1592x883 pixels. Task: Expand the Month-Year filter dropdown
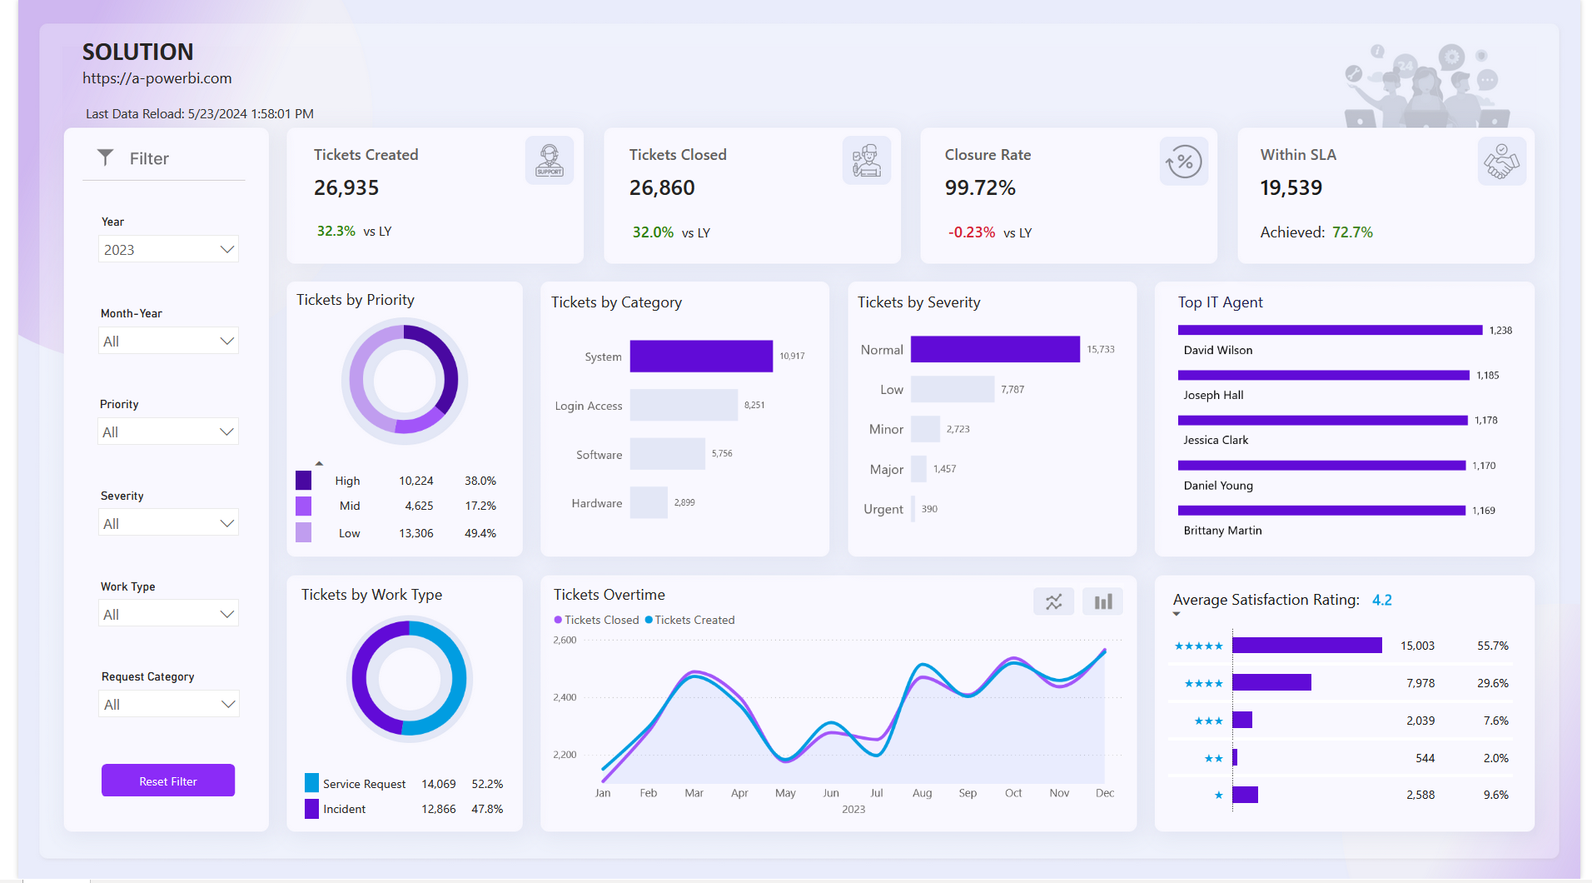point(168,342)
